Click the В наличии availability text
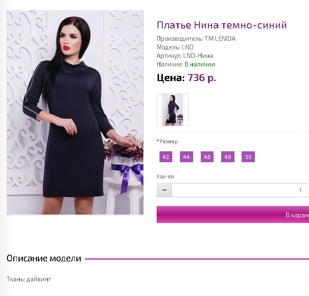Image resolution: width=309 pixels, height=296 pixels. point(200,65)
